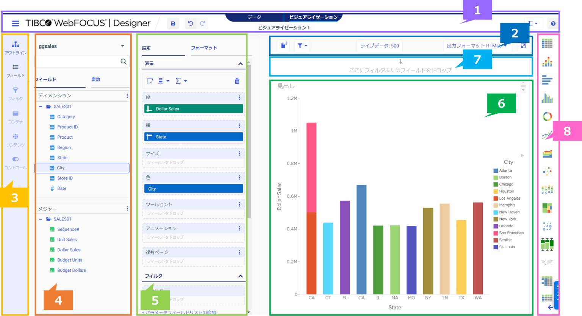Click the fullscreen expand icon near 出力フォーマット
Image resolution: width=582 pixels, height=316 pixels.
[523, 45]
